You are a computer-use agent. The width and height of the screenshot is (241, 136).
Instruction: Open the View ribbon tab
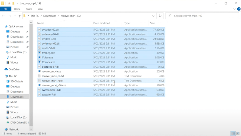(x=40, y=9)
